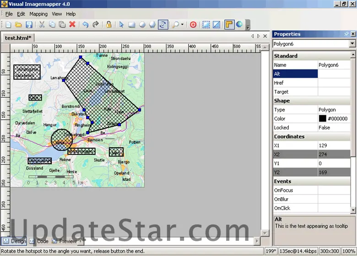The height and width of the screenshot is (256, 357).
Task: Expand toolbar overflow options
Action: (x=248, y=25)
